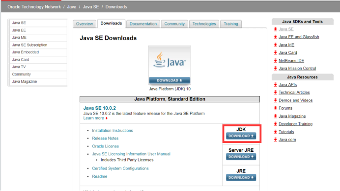
Task: Open Java Magazine link under Java Resources
Action: point(292,116)
